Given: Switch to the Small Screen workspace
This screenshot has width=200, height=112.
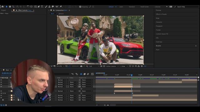Looking at the screenshot, I should [144, 7].
